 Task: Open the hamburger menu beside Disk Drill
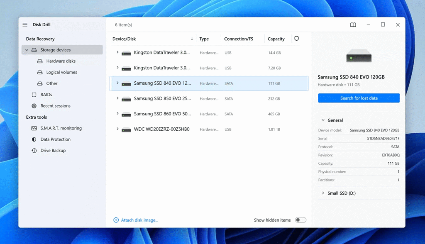click(25, 25)
